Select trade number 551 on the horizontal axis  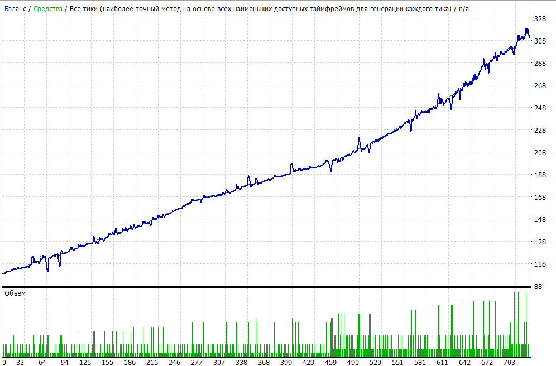click(397, 362)
